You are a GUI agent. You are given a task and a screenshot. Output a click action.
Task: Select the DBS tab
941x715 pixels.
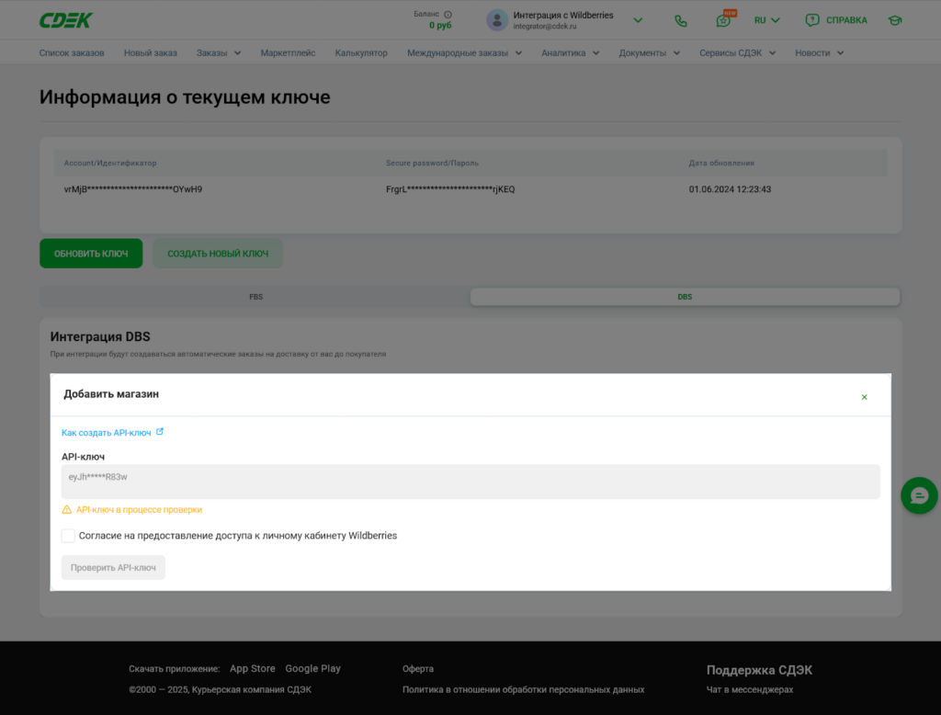click(x=685, y=297)
